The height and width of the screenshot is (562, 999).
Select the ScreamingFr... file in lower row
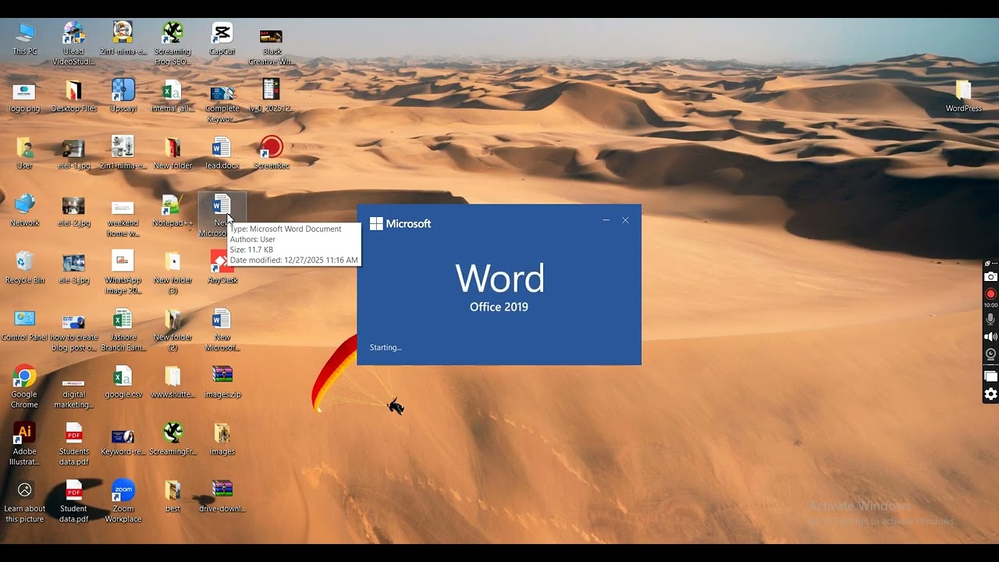172,439
